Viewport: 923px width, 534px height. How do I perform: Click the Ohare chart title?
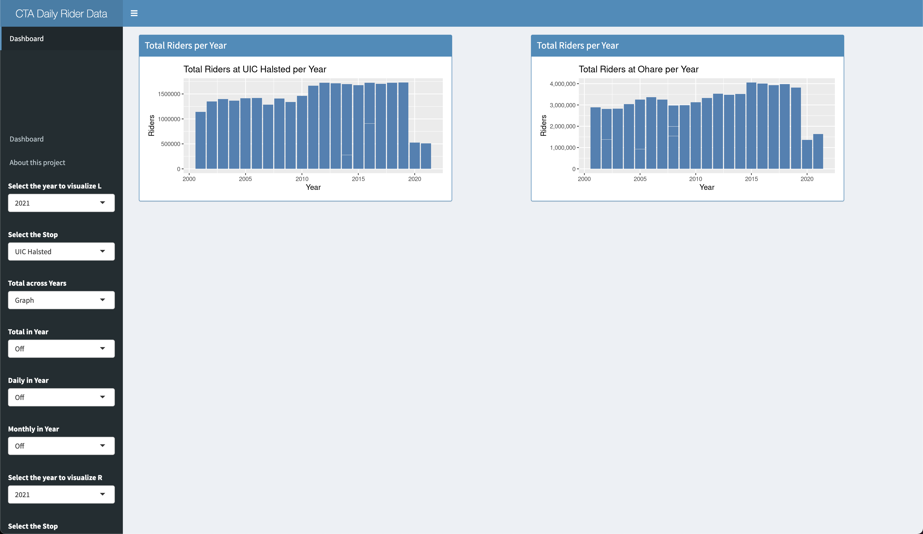coord(638,69)
